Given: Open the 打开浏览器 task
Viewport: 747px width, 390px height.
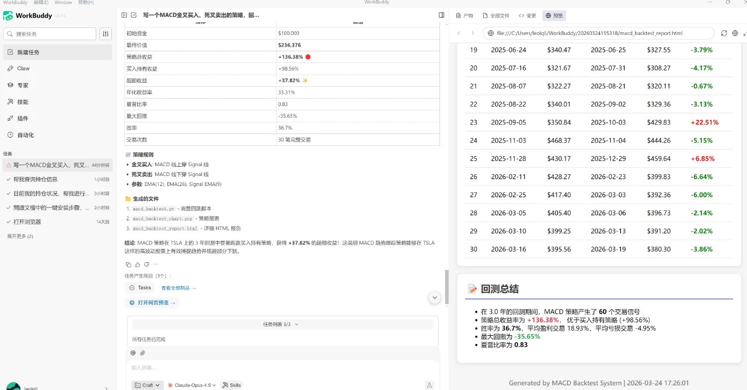Looking at the screenshot, I should click(x=57, y=222).
